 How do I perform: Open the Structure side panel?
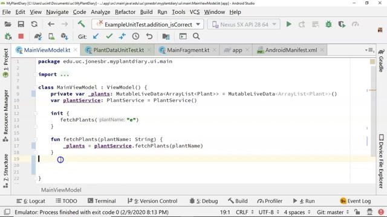tap(5, 171)
